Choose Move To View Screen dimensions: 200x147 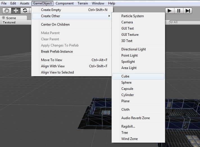(x=72, y=60)
